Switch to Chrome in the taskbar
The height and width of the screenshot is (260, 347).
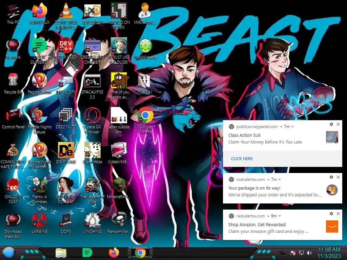click(140, 253)
